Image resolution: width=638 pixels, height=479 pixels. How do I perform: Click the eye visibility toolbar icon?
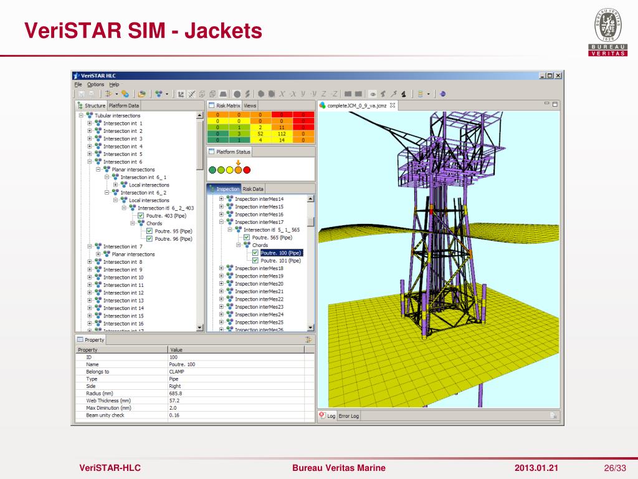pyautogui.click(x=373, y=94)
